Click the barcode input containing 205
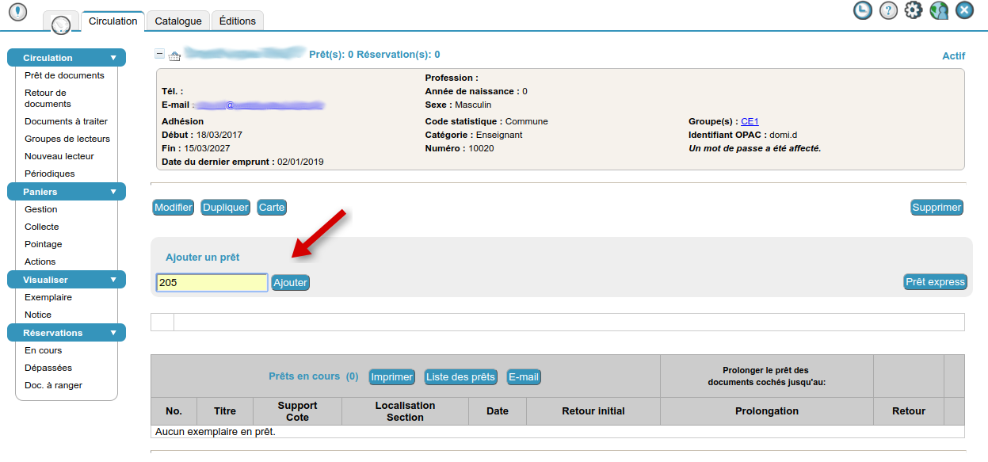Screen dimensions: 988x462 coord(212,282)
